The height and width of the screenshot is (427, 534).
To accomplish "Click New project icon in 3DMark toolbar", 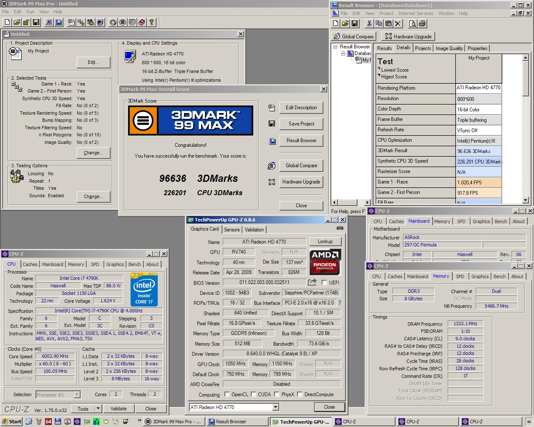I will 7,23.
